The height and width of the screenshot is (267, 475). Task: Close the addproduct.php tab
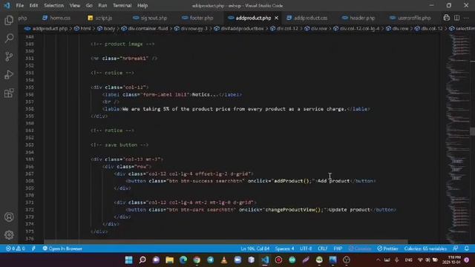pyautogui.click(x=277, y=18)
